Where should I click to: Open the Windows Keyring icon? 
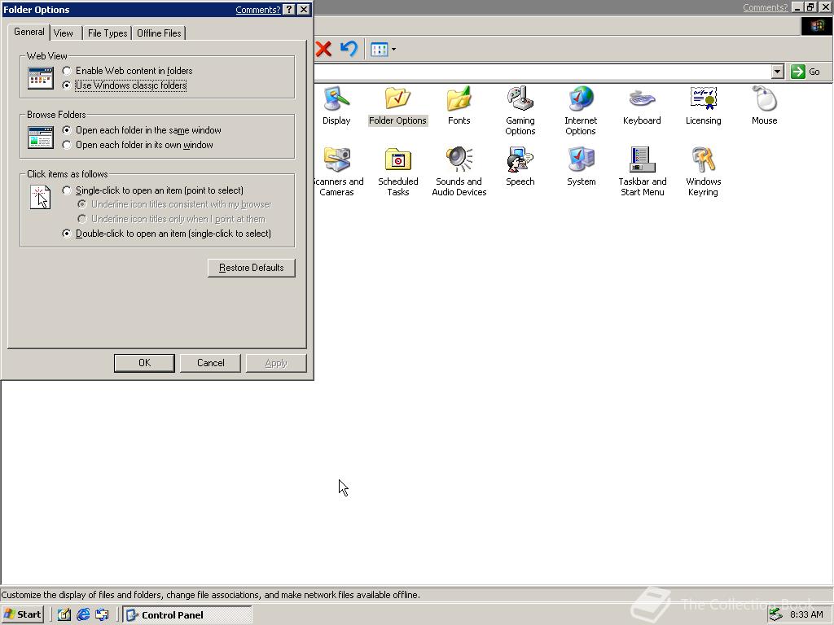click(x=703, y=172)
